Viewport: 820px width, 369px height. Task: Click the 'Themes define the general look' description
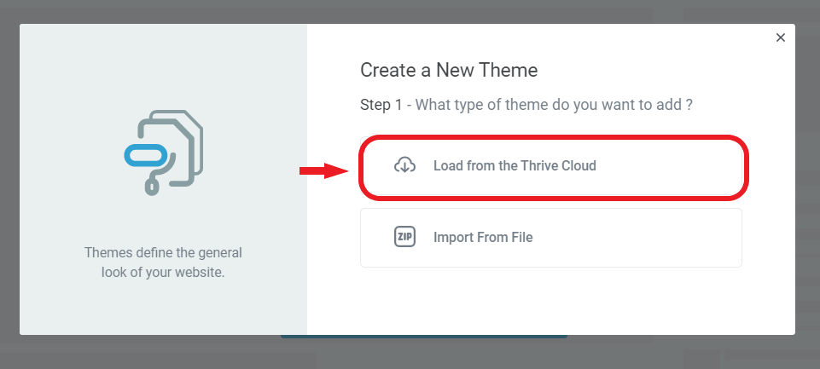pos(163,262)
